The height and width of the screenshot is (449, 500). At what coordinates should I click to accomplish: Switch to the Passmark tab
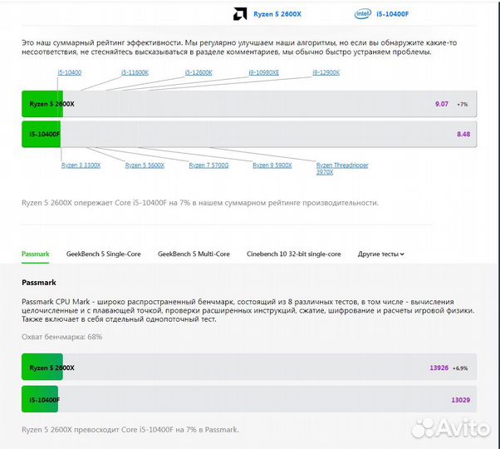pos(35,254)
